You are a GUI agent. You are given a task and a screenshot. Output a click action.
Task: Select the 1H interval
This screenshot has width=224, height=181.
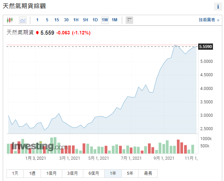pyautogui.click(x=76, y=20)
